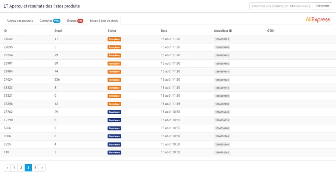Open the Erreurs tab
The image size is (336, 175).
coord(75,21)
